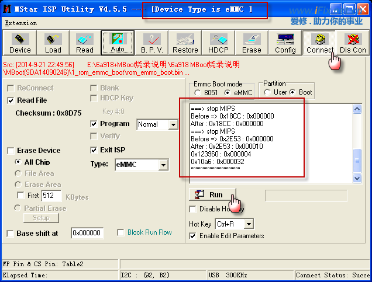
Task: Click the Dis Con toolbar icon
Action: [353, 43]
